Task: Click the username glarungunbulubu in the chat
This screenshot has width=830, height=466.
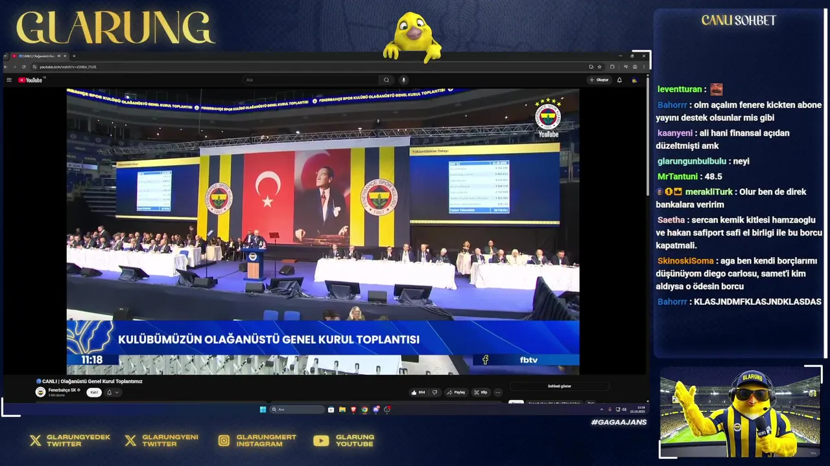Action: (692, 161)
